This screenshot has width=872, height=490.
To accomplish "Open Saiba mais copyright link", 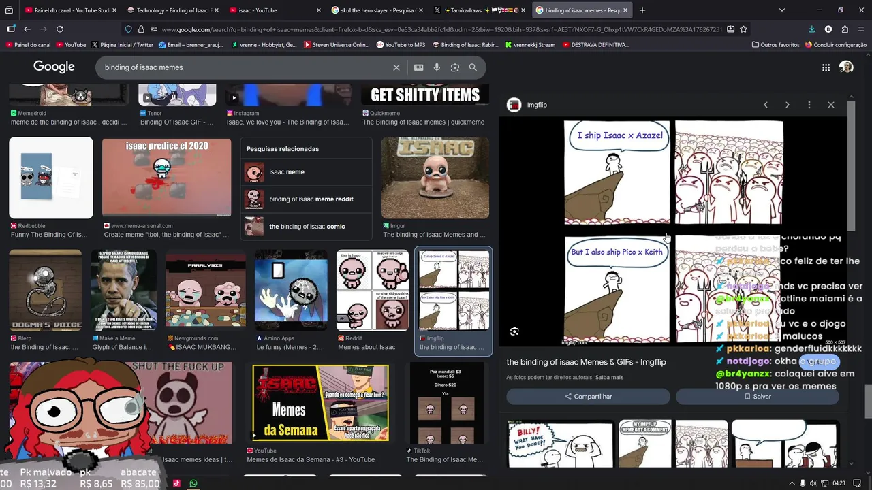I will pyautogui.click(x=609, y=378).
